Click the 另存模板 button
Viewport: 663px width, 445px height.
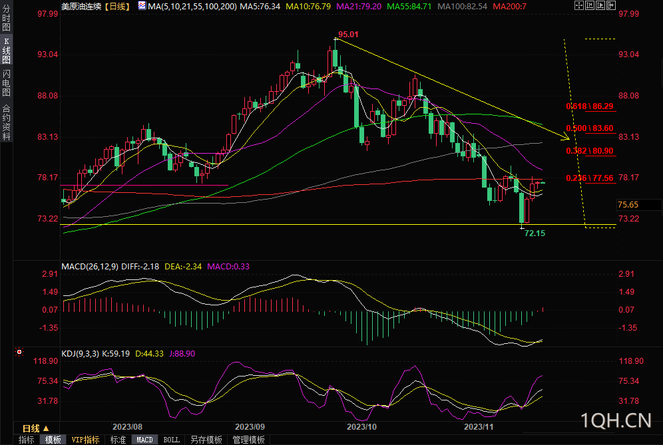point(206,440)
